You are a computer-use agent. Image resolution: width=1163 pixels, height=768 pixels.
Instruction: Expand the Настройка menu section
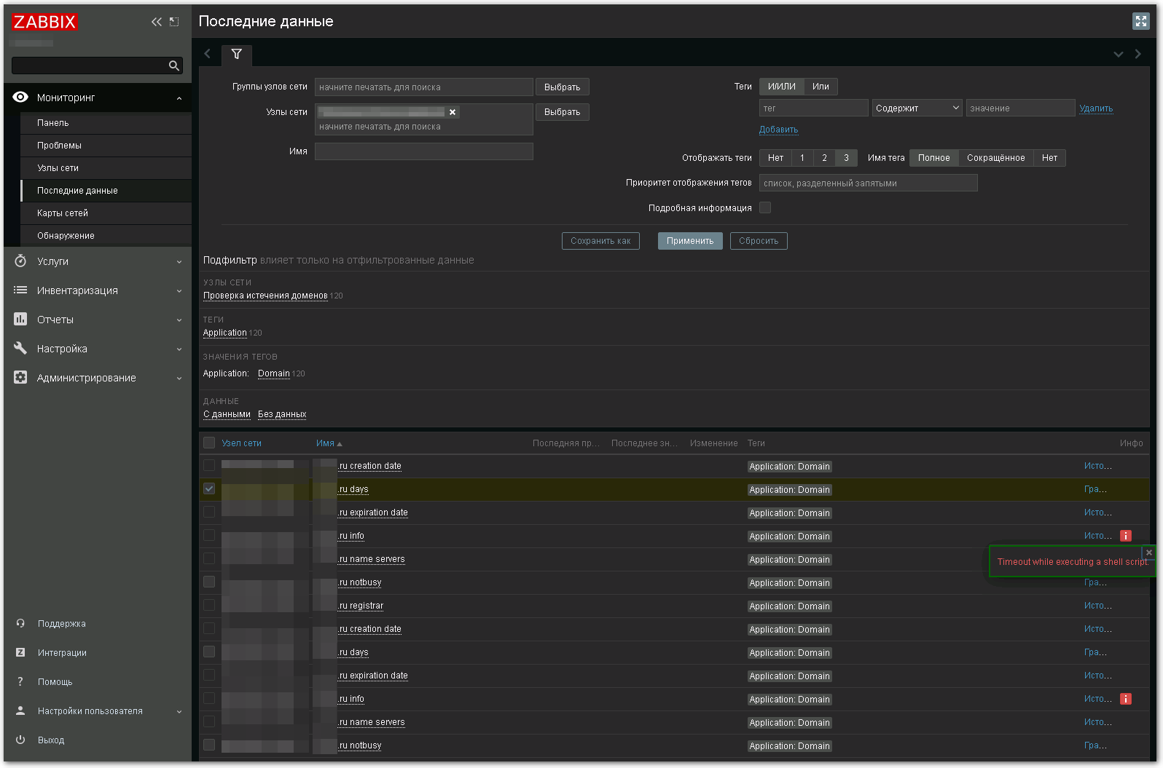tap(179, 349)
